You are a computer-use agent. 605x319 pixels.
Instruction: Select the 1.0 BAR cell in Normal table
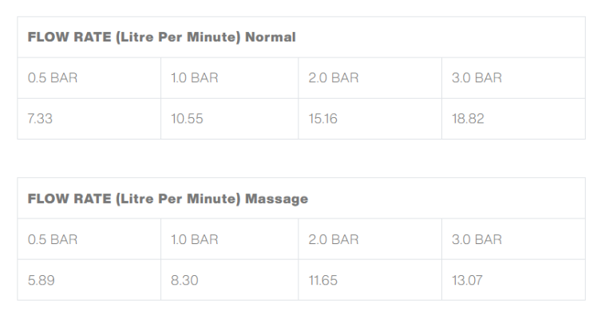(x=194, y=78)
